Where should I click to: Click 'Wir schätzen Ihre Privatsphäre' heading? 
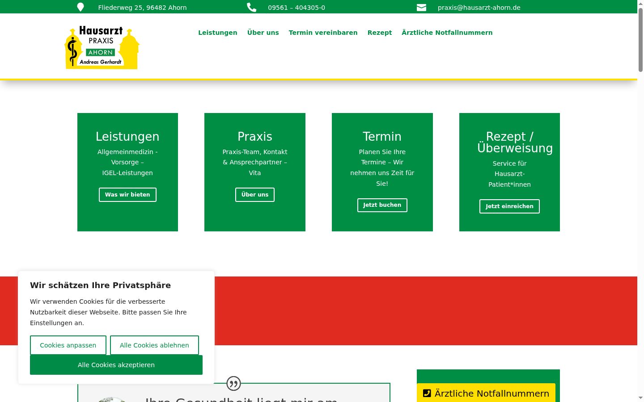(x=100, y=285)
